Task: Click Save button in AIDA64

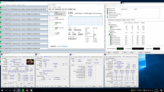Action: [132, 52]
